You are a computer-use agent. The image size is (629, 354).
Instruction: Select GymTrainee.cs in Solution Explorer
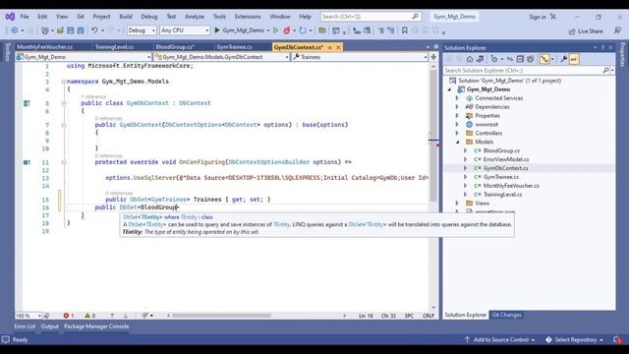500,177
